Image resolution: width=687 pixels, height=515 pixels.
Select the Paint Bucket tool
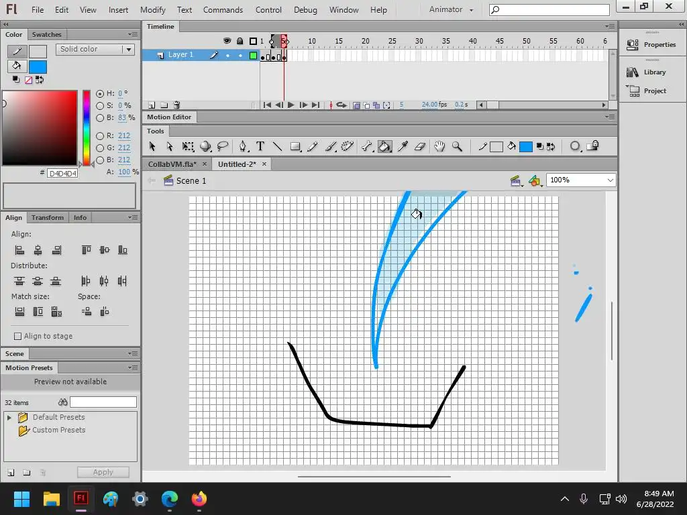coord(384,146)
